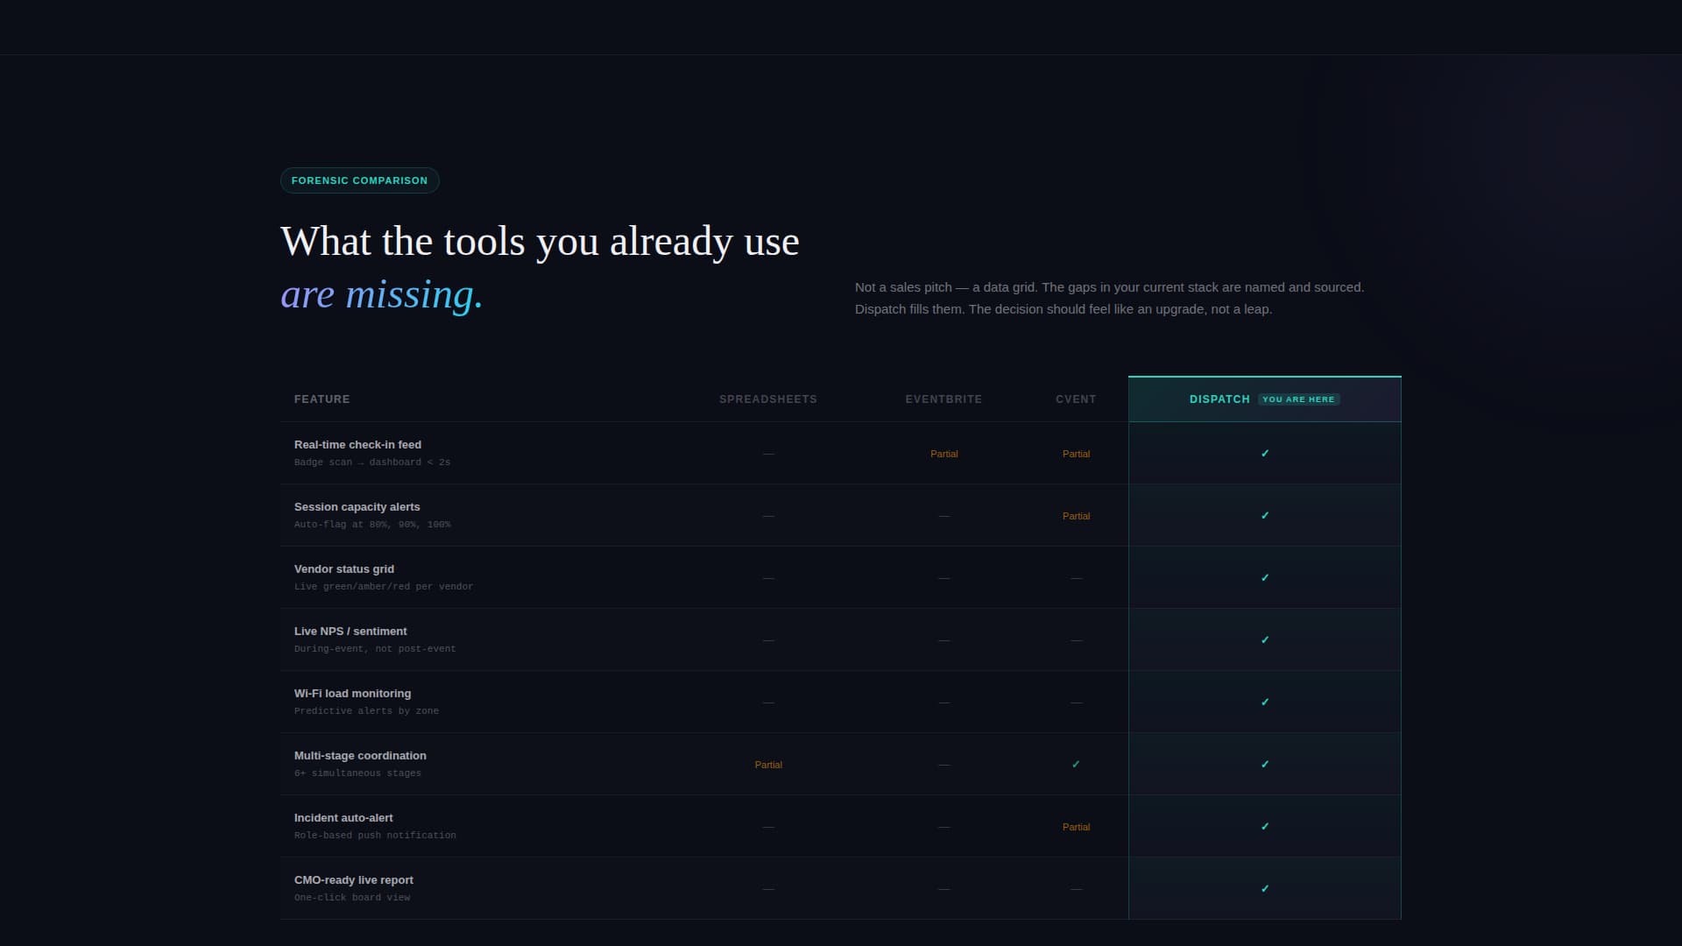This screenshot has width=1682, height=946.
Task: Click the Dispatch checkmark for Wi-Fi load monitoring
Action: pyautogui.click(x=1264, y=702)
